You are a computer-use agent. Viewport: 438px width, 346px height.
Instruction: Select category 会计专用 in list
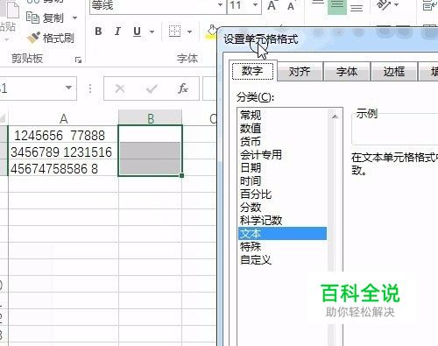[282, 154]
